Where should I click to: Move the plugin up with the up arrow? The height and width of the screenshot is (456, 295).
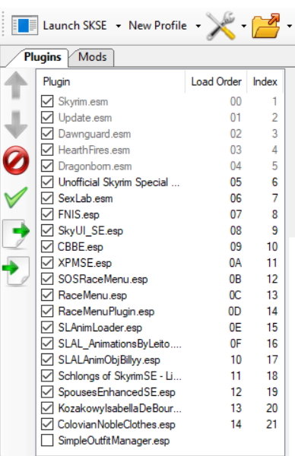pos(16,85)
